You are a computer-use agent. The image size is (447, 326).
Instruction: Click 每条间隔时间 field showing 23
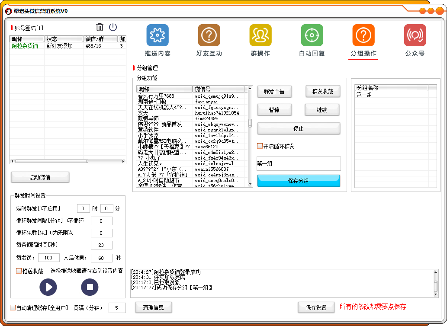pos(102,245)
